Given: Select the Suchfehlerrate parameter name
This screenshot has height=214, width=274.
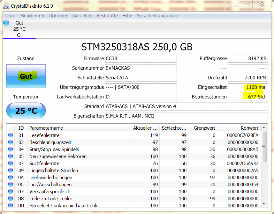Looking at the screenshot, I should (x=44, y=164).
